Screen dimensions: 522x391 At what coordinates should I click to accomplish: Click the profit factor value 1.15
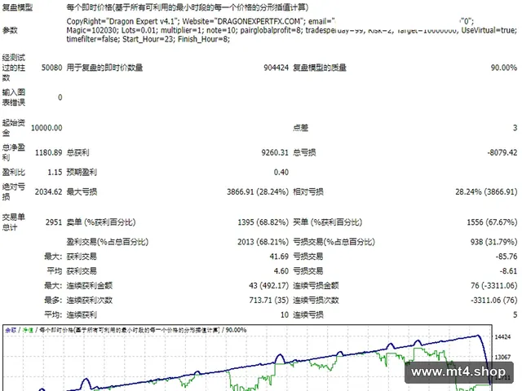coord(55,172)
